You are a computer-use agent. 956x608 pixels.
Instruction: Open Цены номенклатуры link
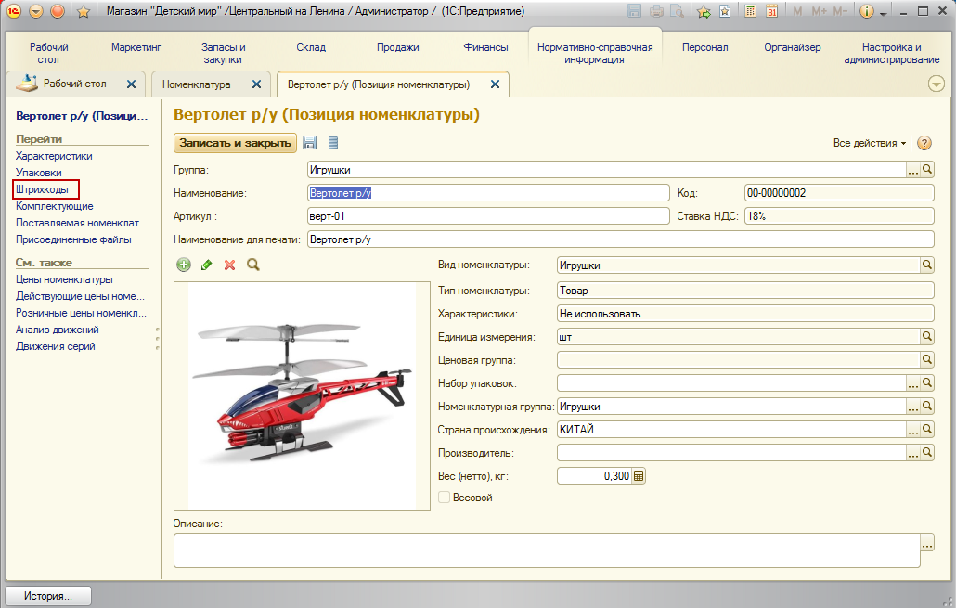point(64,279)
